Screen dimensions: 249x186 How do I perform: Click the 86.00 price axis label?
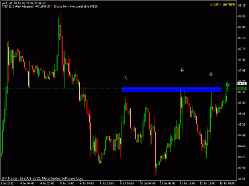point(242,103)
